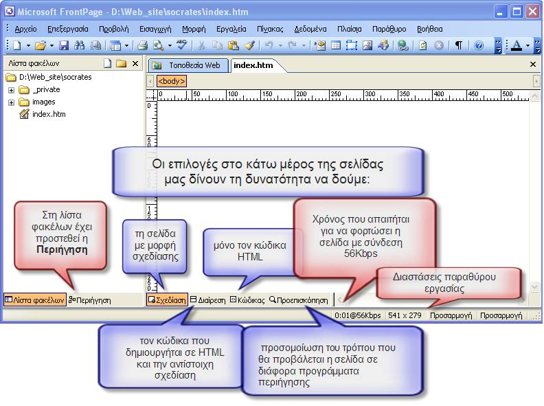Expand the _private folder node
This screenshot has width=544, height=406.
(12, 90)
